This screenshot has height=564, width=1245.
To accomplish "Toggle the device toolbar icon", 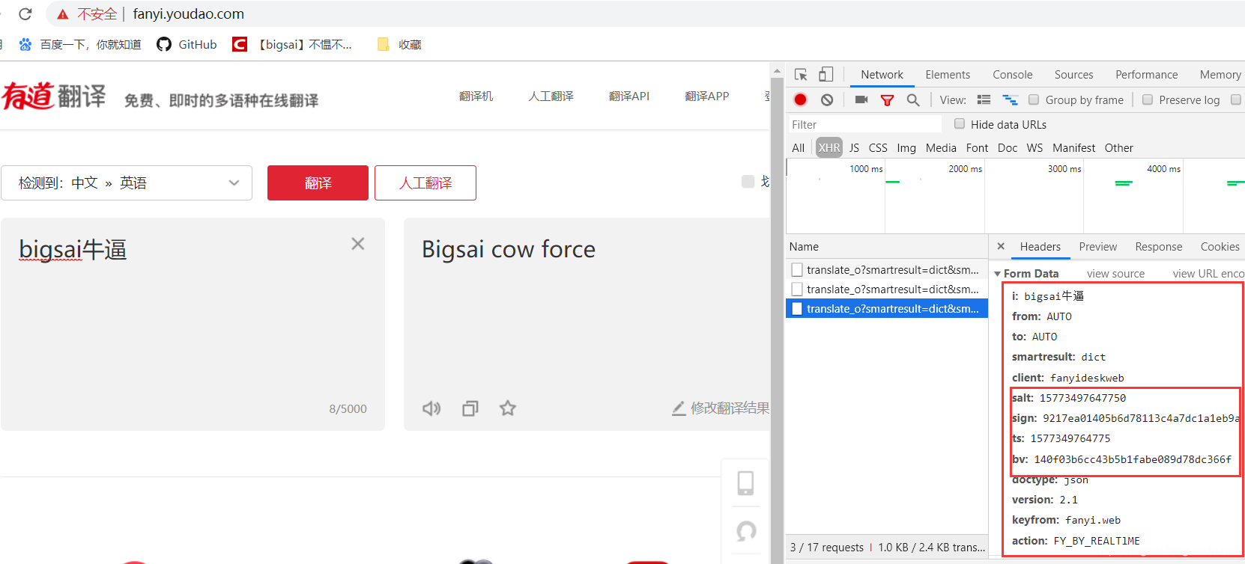I will pyautogui.click(x=826, y=75).
